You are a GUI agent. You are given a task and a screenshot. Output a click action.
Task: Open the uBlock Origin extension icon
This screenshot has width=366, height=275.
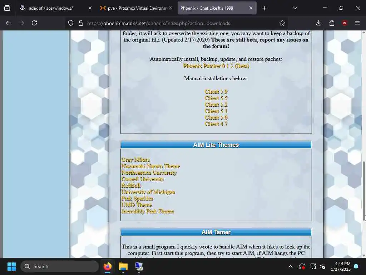345,23
